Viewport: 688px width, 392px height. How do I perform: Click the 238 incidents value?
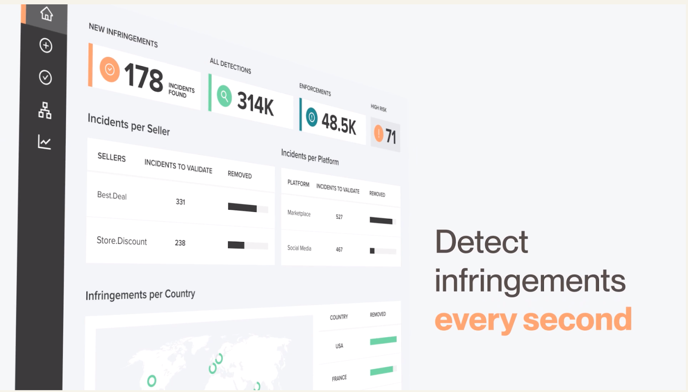click(x=180, y=243)
